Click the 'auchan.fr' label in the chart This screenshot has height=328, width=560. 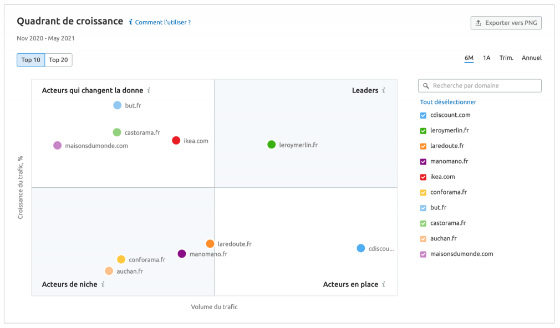(x=130, y=271)
